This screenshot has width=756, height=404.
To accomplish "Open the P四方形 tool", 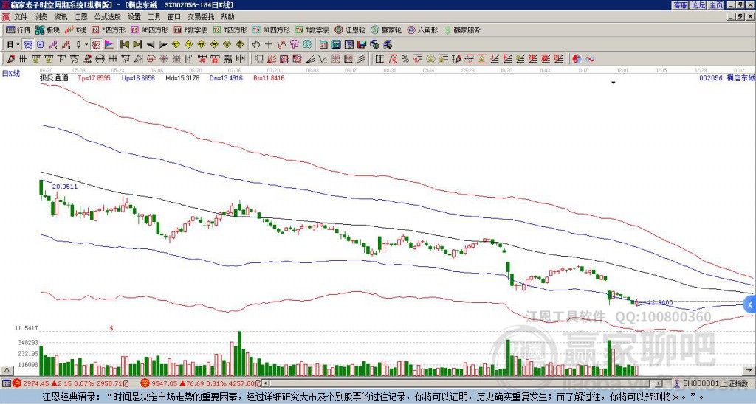I will 109,29.
